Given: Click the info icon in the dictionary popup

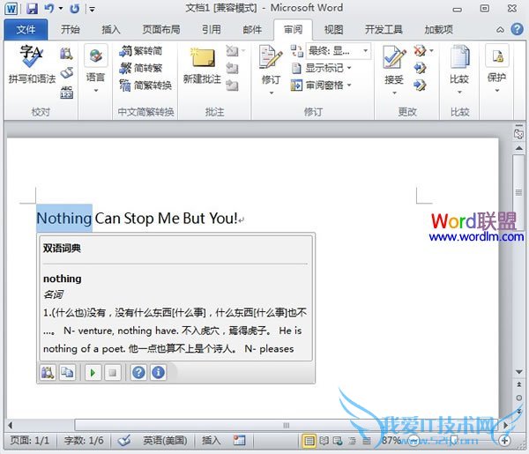Looking at the screenshot, I should point(158,373).
